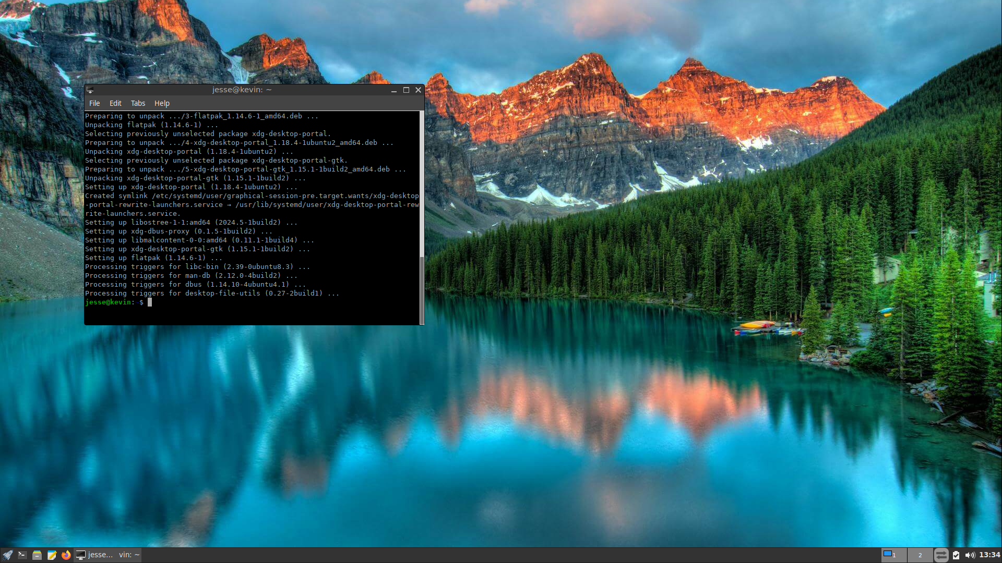Click the 'Processing triggers for man-db' line
Screen dimensions: 1002x563
191,276
